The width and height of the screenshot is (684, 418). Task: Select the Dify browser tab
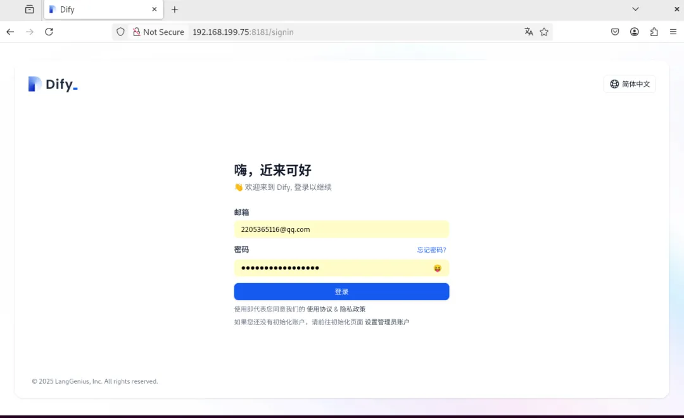pos(103,9)
